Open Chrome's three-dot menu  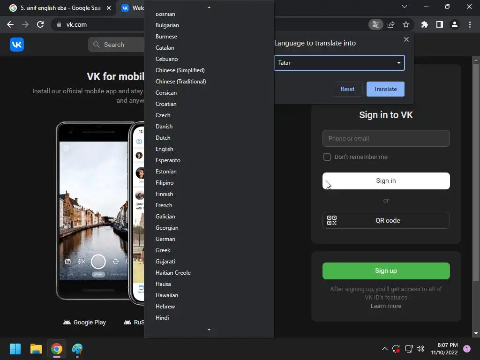pyautogui.click(x=470, y=24)
